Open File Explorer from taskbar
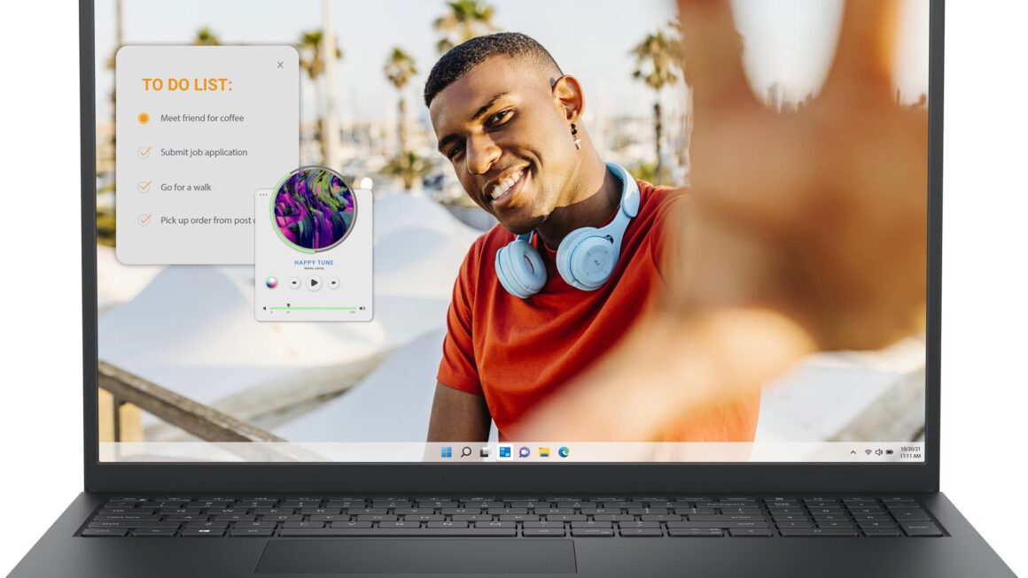This screenshot has width=1028, height=578. [x=544, y=452]
